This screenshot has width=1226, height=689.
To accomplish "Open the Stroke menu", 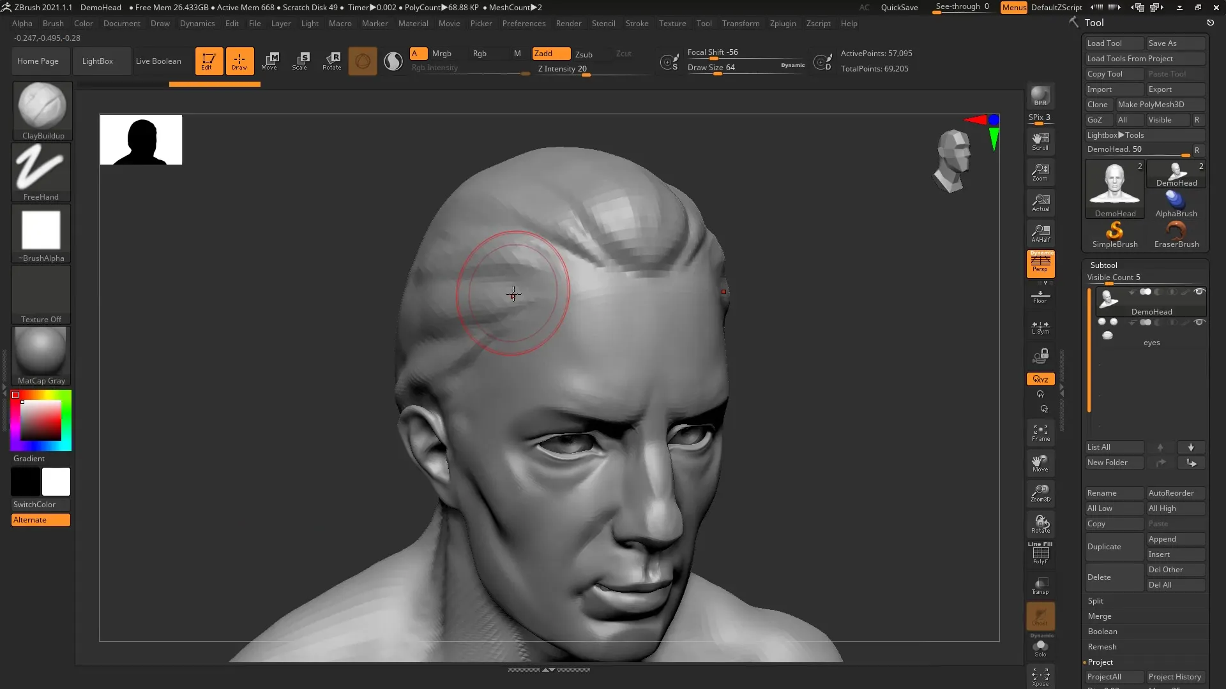I will click(x=637, y=23).
